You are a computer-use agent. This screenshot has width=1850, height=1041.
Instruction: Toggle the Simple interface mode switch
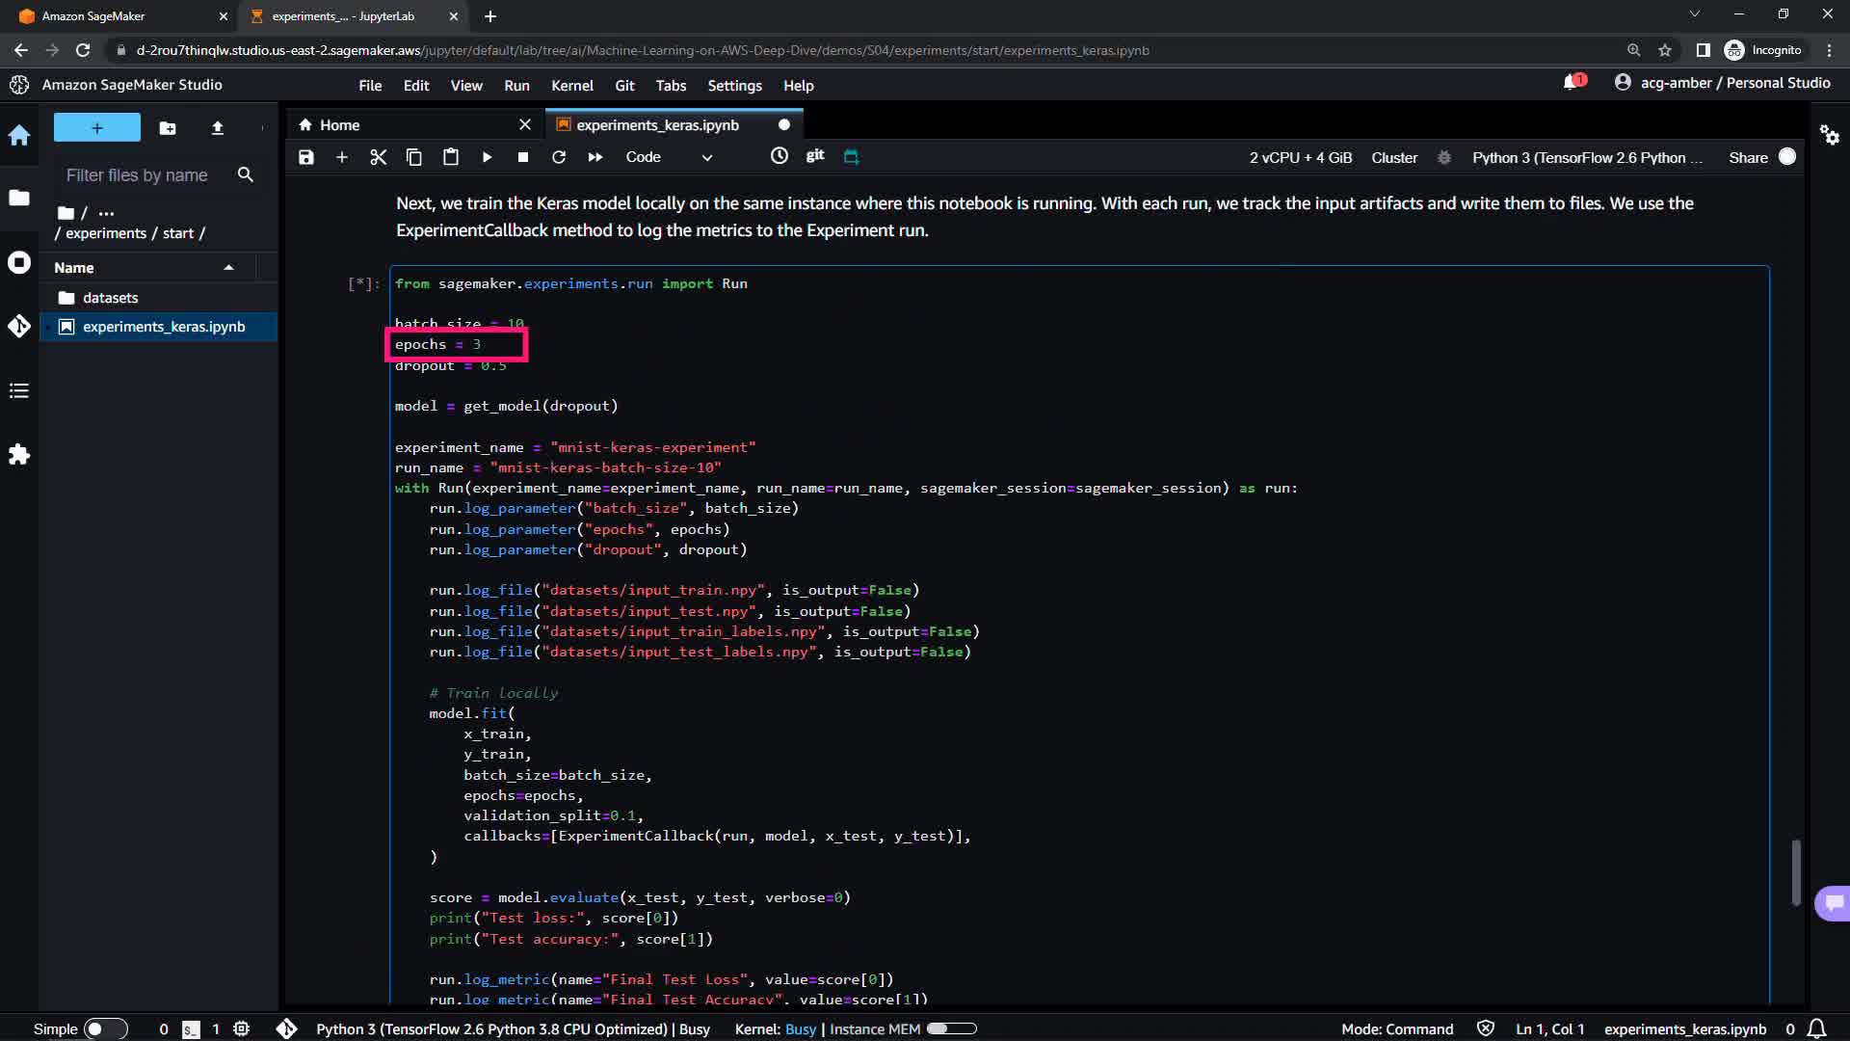pyautogui.click(x=104, y=1028)
